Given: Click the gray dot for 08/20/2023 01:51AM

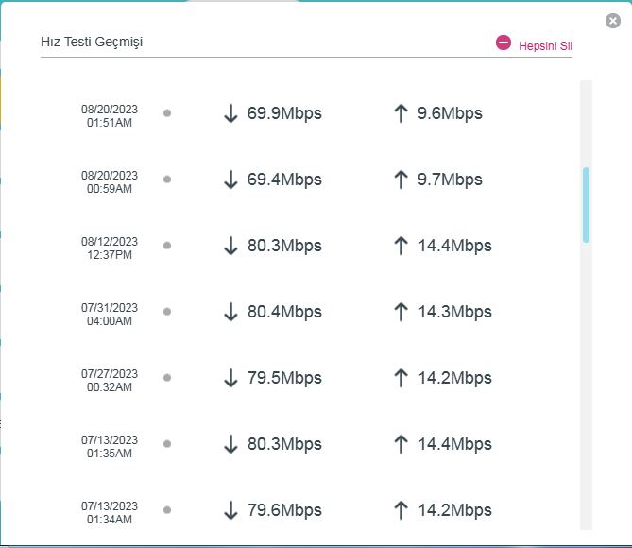Looking at the screenshot, I should 167,112.
